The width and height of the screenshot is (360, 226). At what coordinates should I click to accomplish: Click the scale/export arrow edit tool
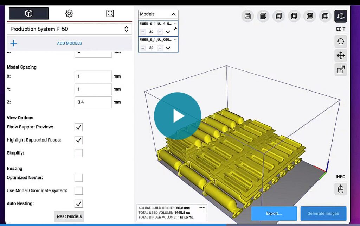click(340, 69)
